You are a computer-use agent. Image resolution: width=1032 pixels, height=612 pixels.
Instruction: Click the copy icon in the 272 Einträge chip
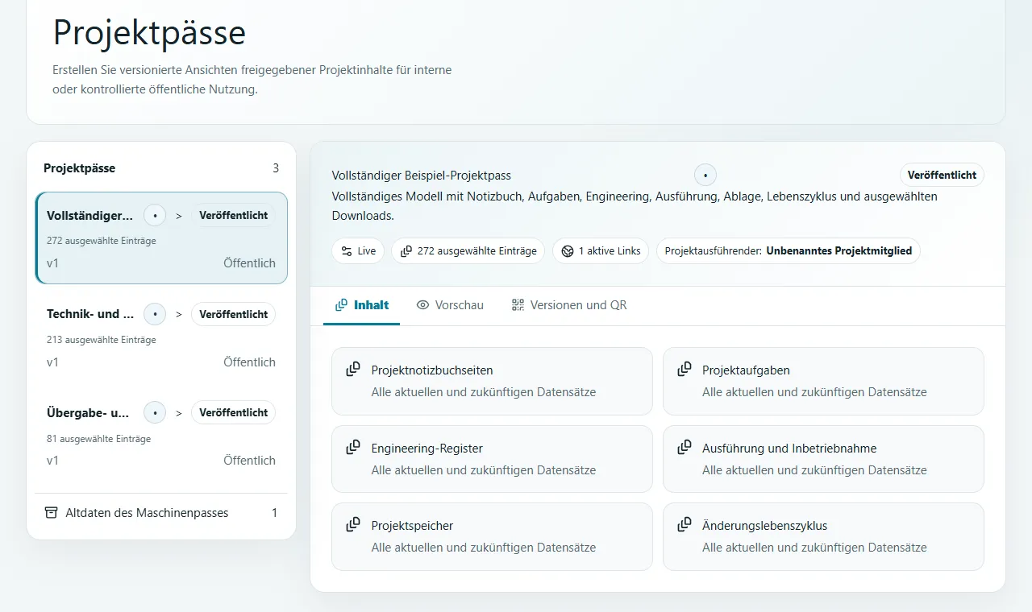(406, 251)
